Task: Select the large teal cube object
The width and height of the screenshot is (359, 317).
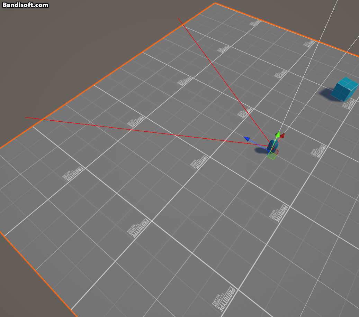Action: (x=345, y=89)
